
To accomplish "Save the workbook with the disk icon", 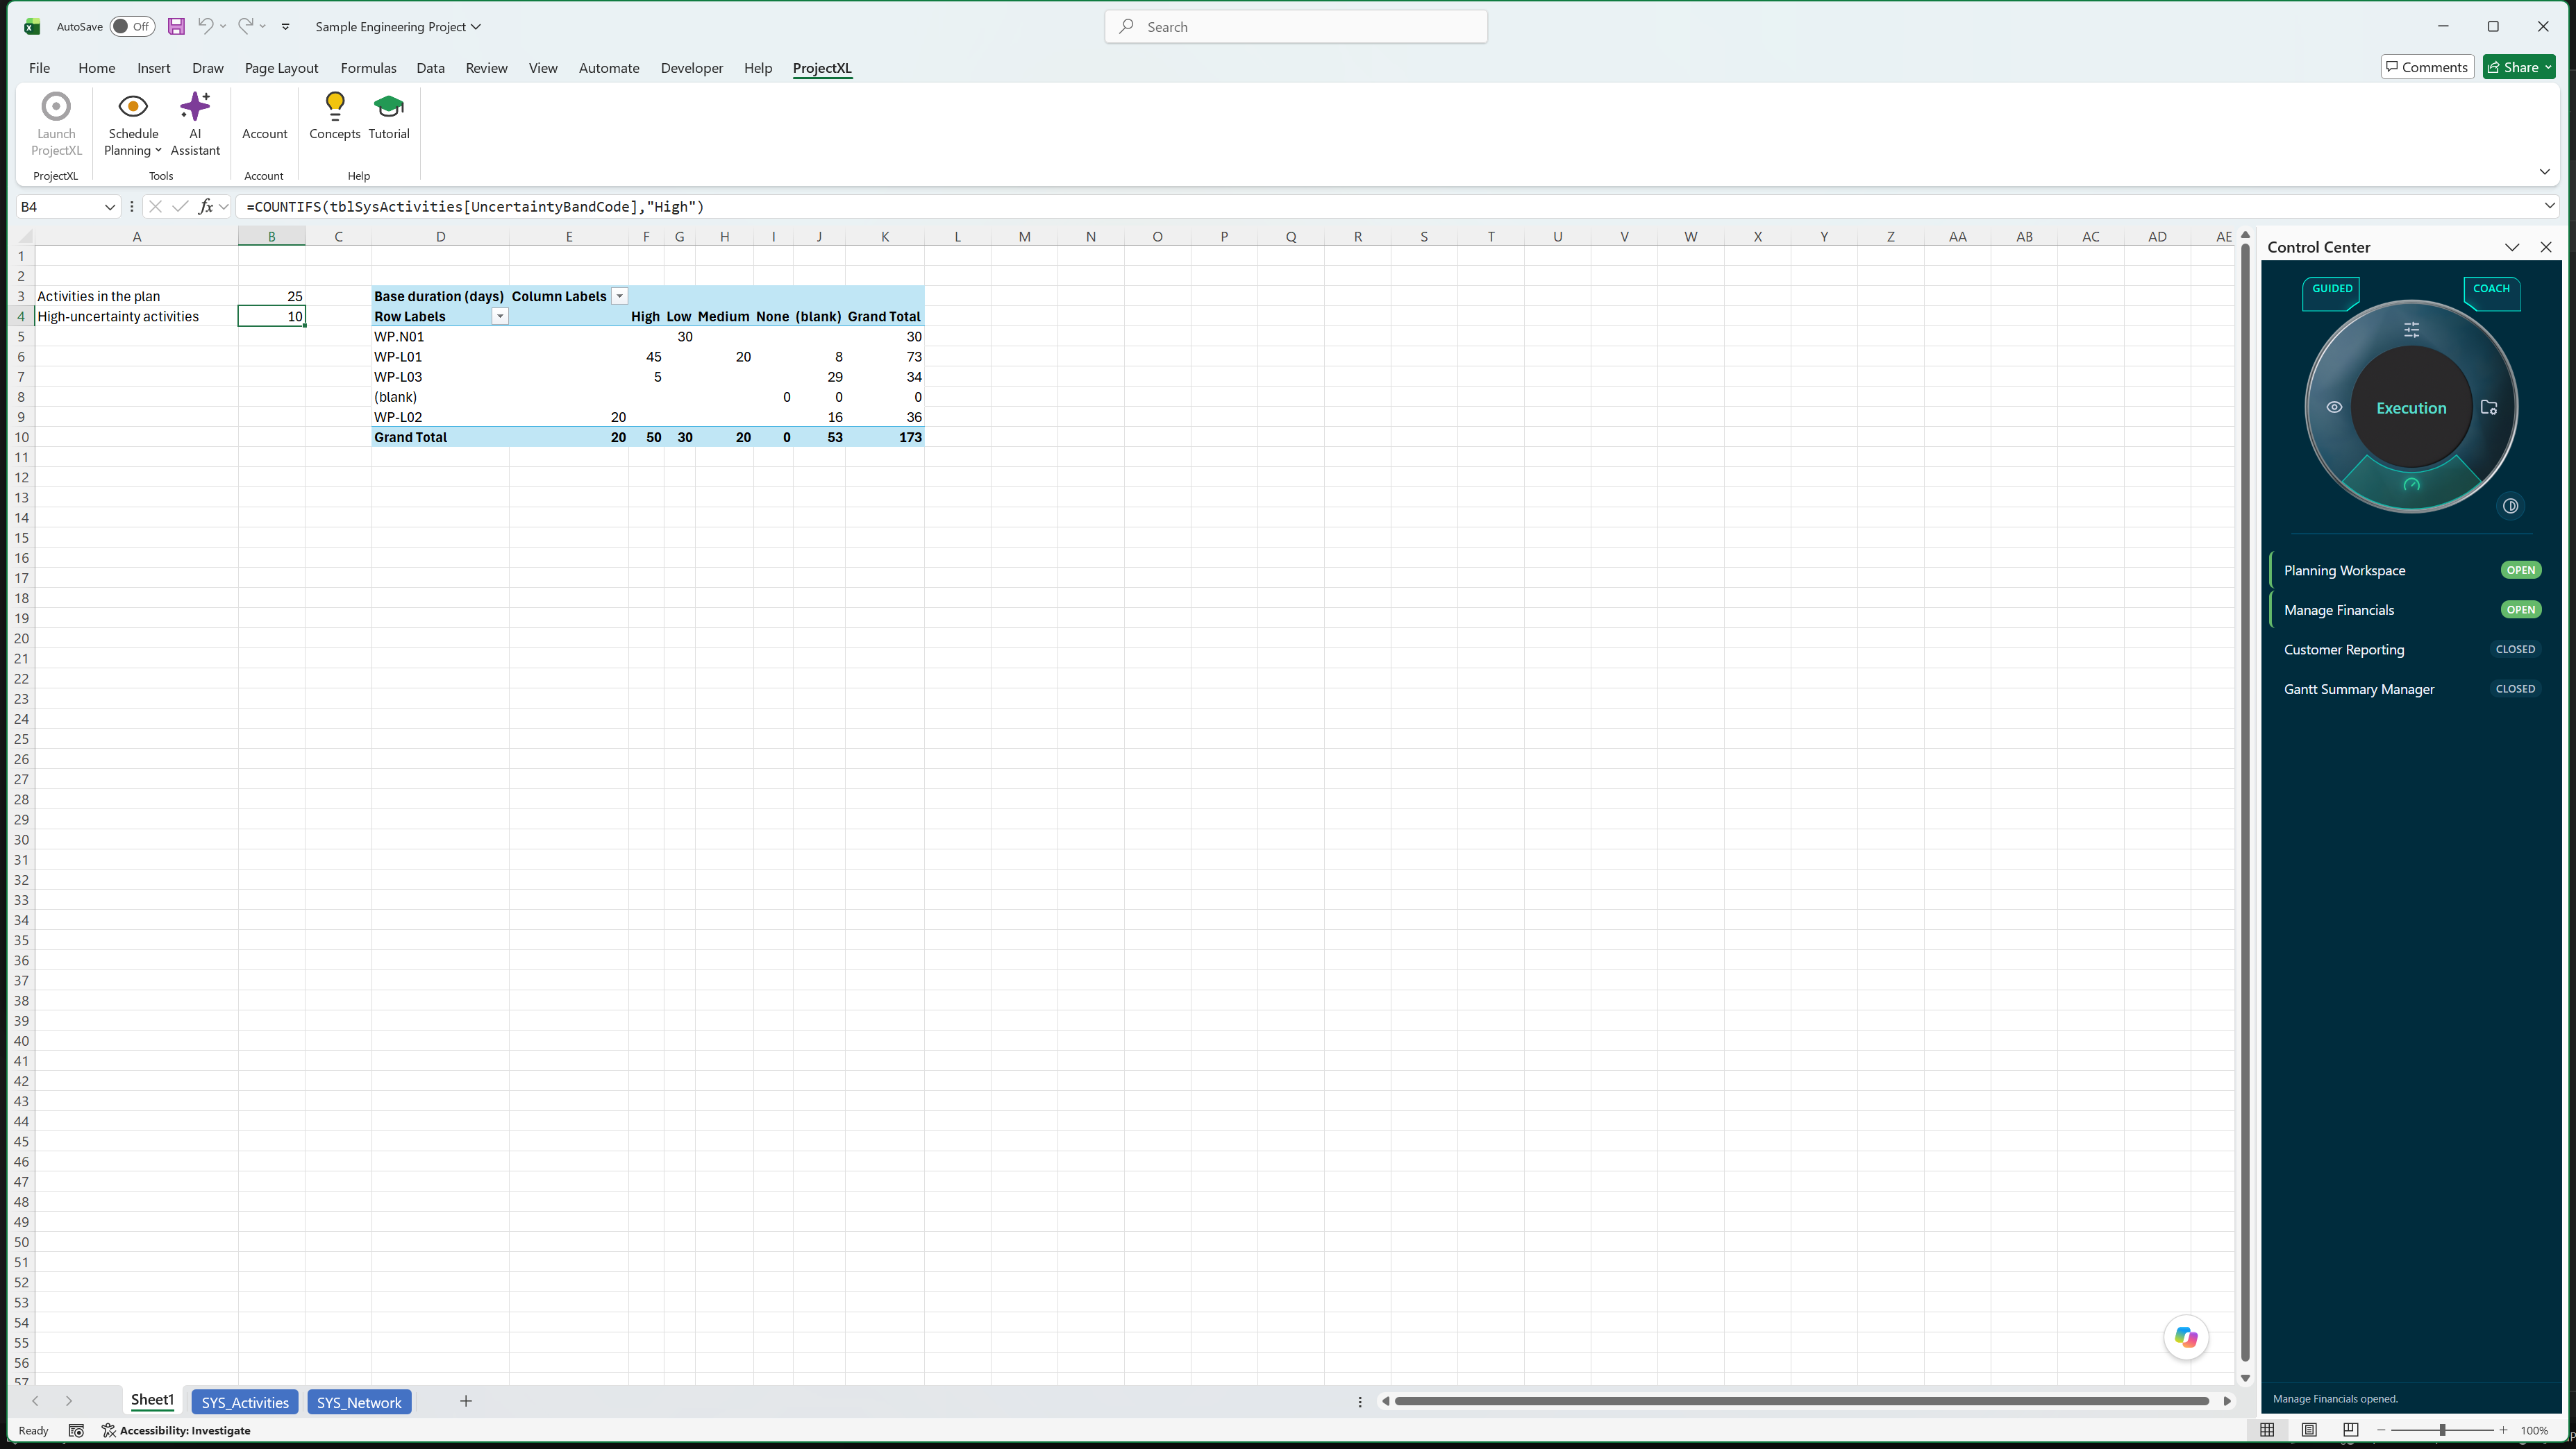I will pyautogui.click(x=176, y=27).
